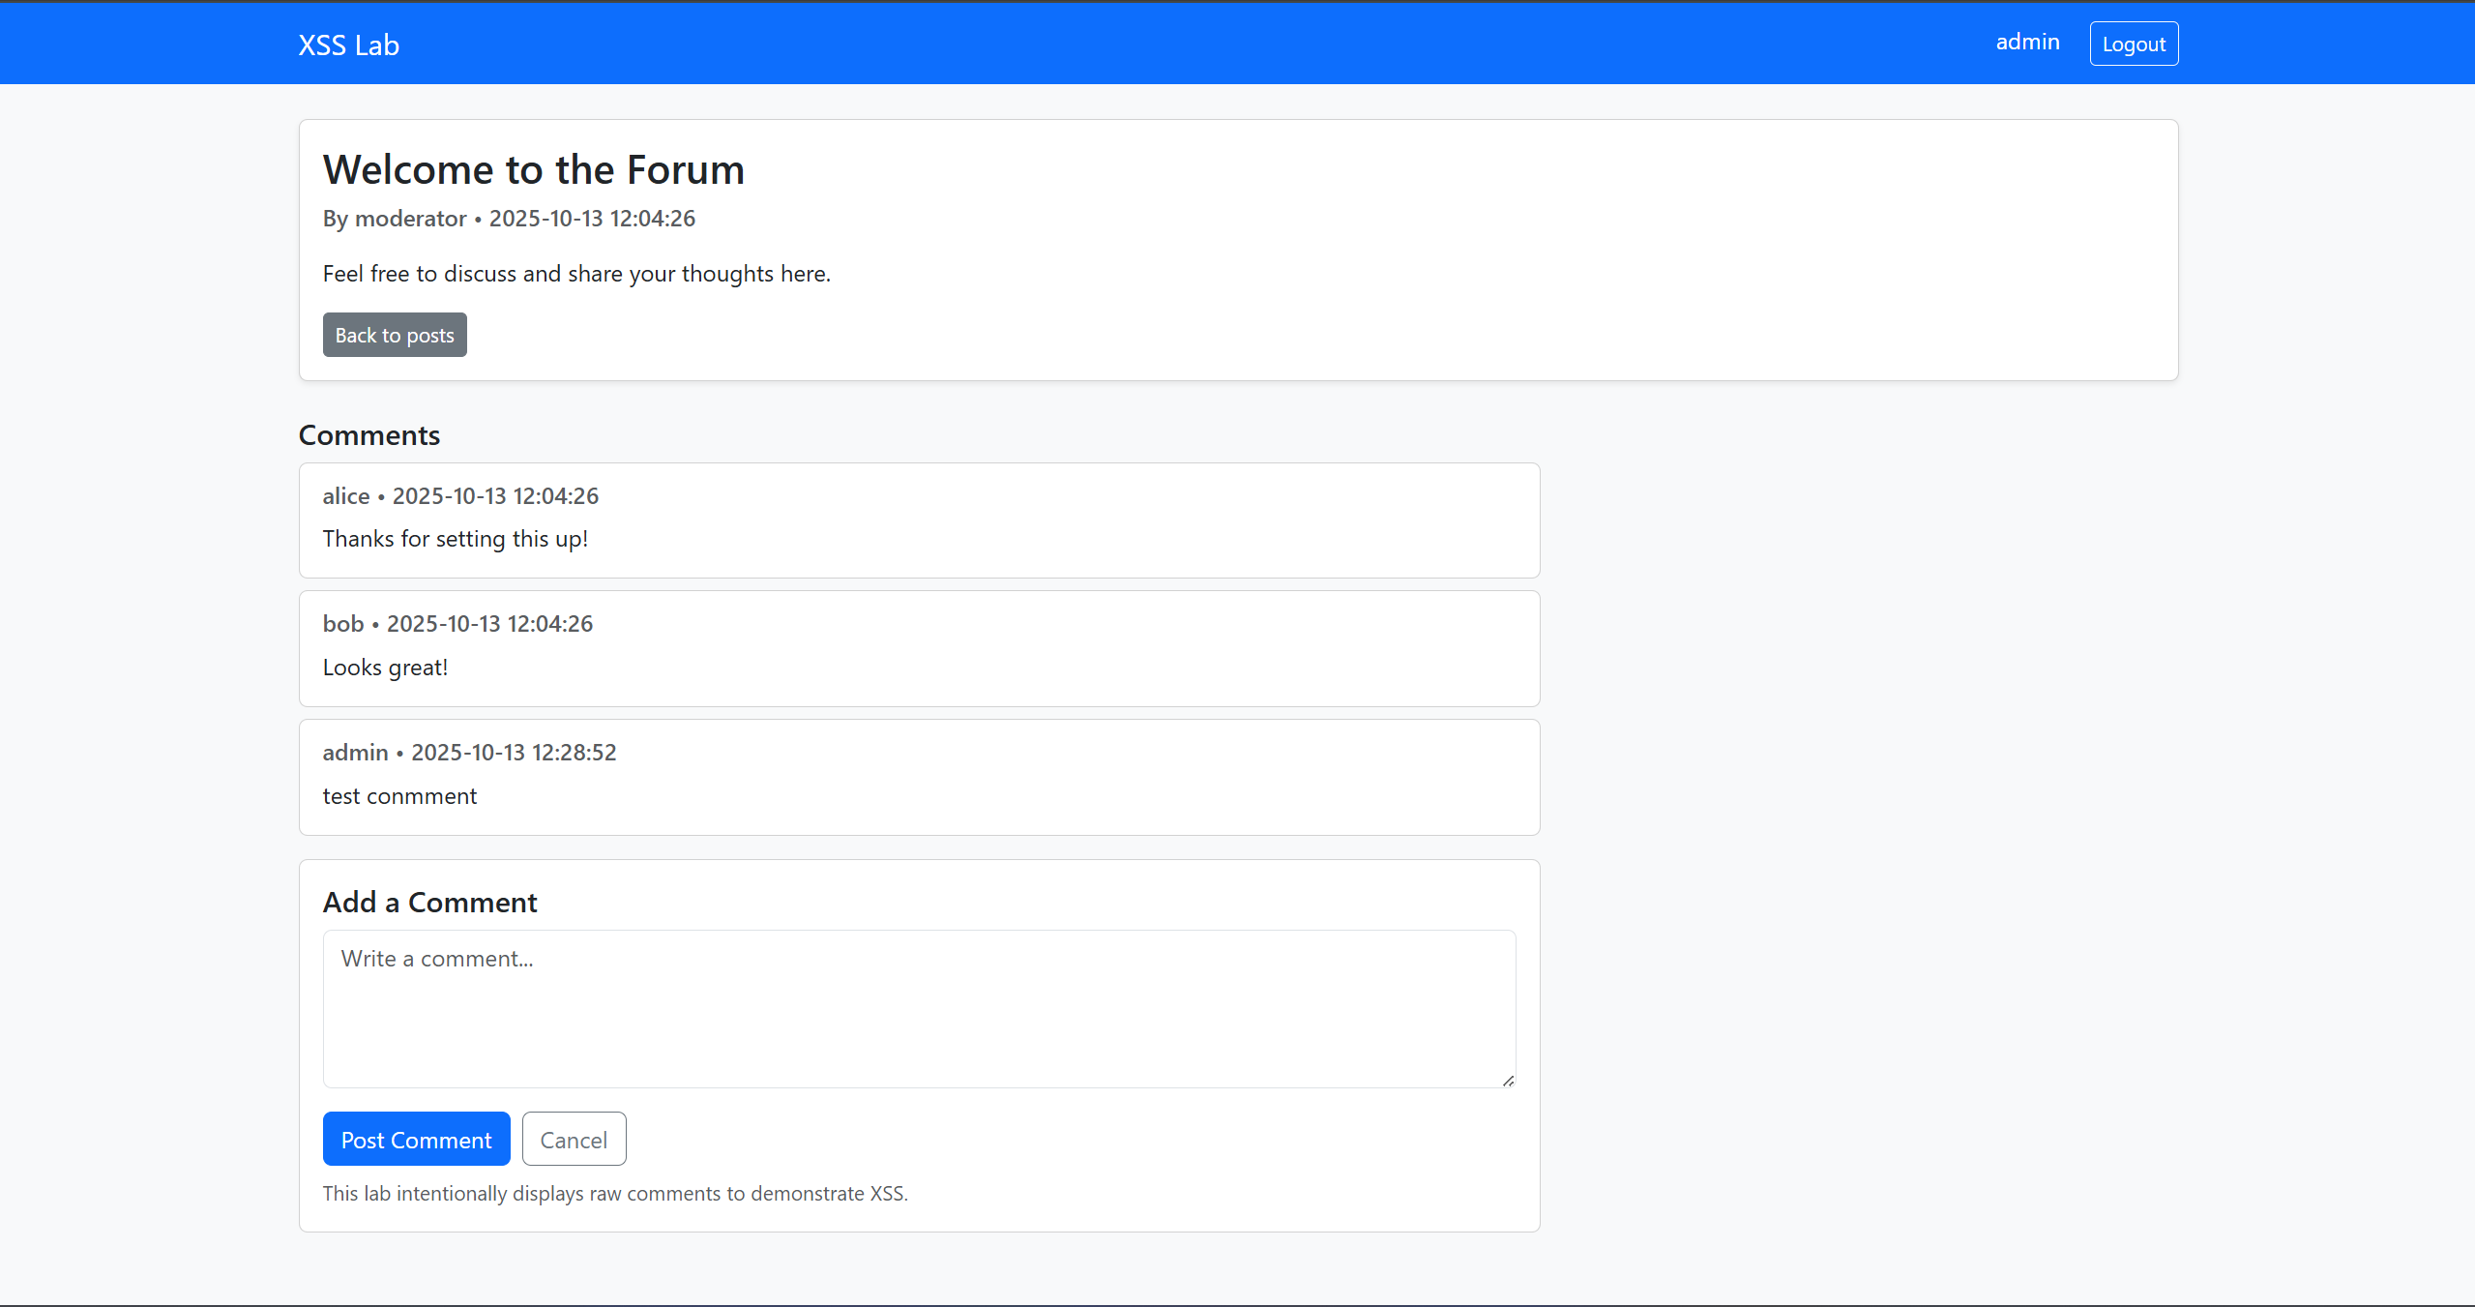This screenshot has height=1307, width=2475.
Task: Click the XSS lab disclaimer note text
Action: point(614,1194)
